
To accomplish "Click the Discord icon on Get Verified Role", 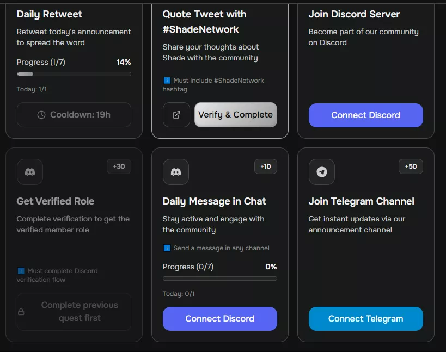I will [x=30, y=172].
